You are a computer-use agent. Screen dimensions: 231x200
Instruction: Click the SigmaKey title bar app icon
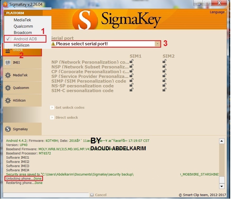(x=5, y=4)
